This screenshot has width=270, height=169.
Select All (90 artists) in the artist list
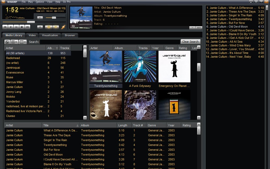pos(38,53)
